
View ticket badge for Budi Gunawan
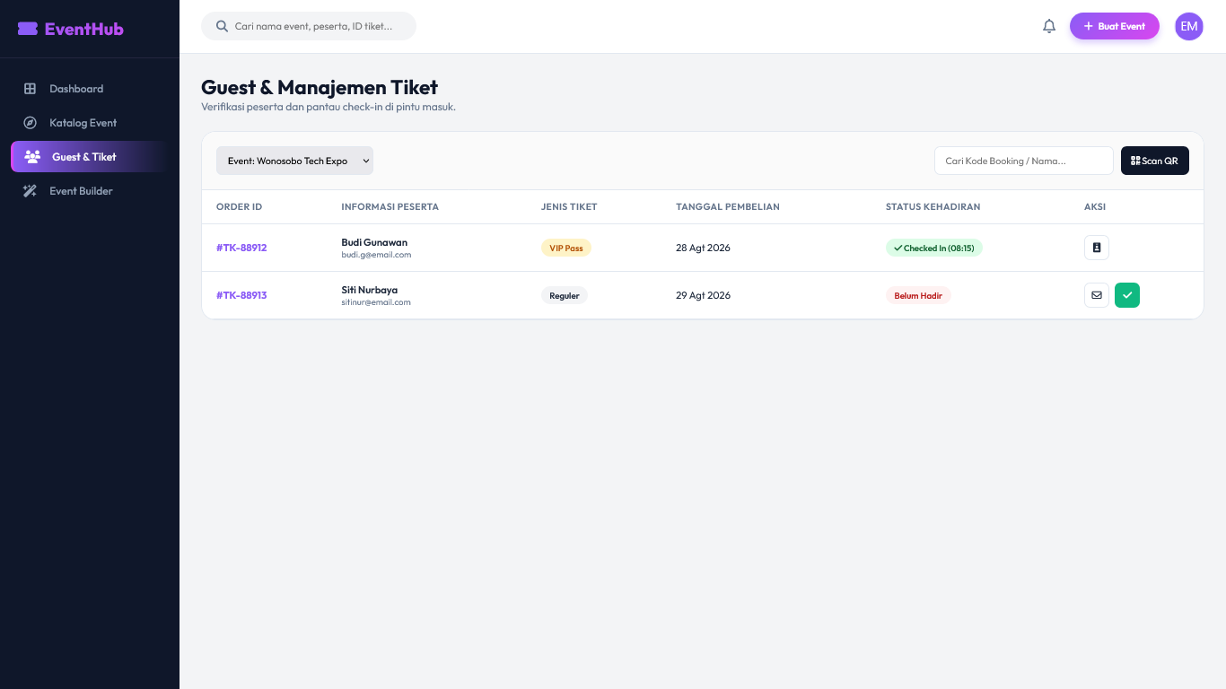click(1097, 248)
